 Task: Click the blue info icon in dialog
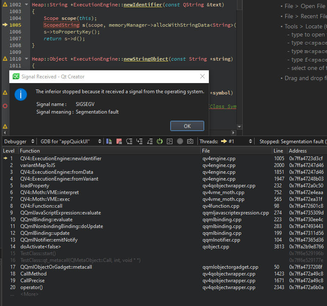(21, 95)
